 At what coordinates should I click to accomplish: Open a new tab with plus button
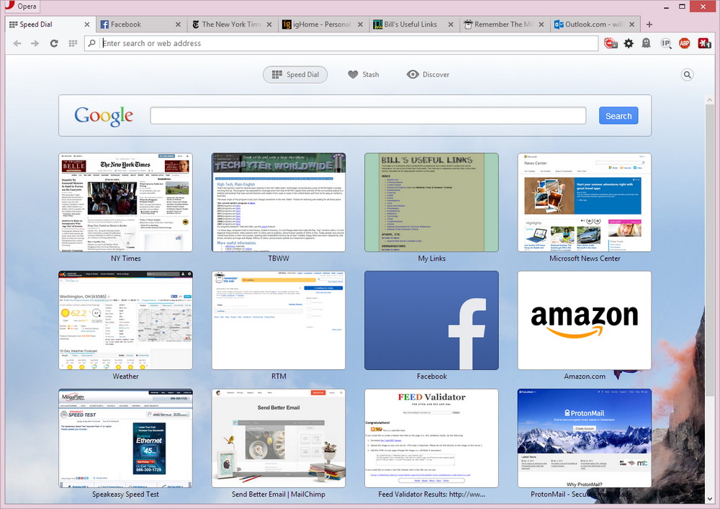[649, 24]
